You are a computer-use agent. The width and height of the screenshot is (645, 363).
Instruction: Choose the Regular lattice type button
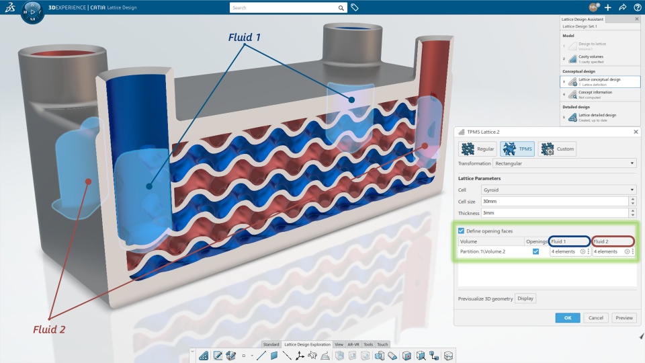coord(478,149)
